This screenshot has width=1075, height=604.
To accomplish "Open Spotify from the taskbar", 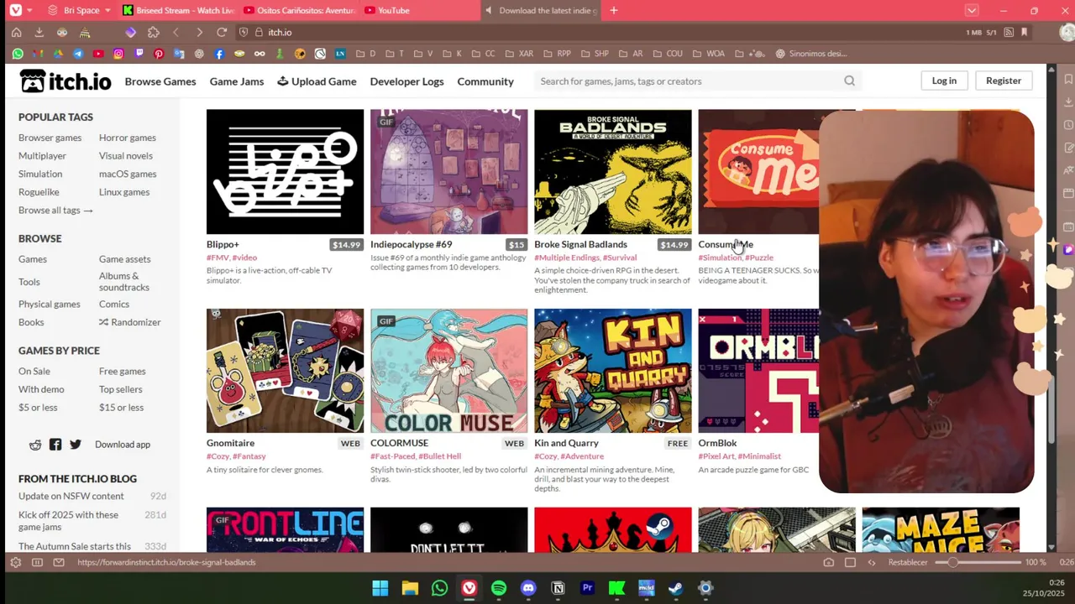I will (499, 588).
